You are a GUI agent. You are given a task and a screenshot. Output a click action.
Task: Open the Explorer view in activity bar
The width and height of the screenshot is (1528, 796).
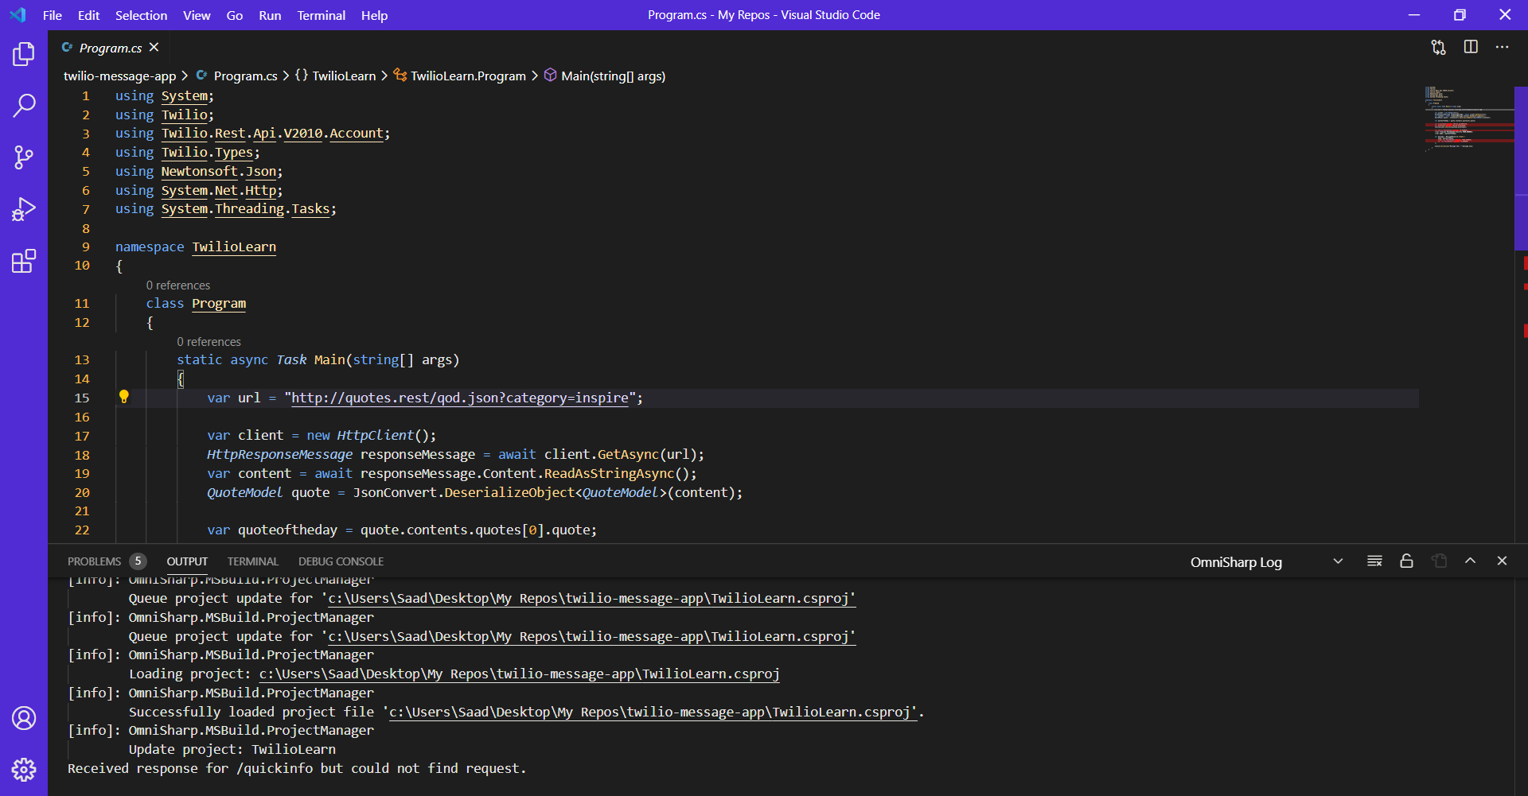coord(24,54)
